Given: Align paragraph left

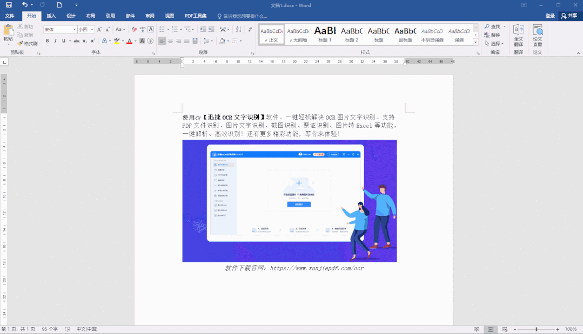Looking at the screenshot, I should 162,41.
